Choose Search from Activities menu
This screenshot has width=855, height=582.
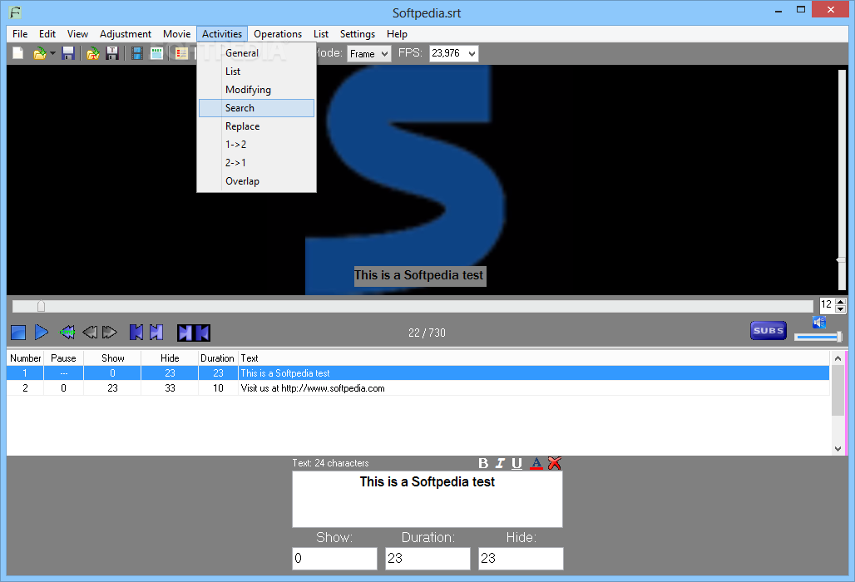click(257, 108)
